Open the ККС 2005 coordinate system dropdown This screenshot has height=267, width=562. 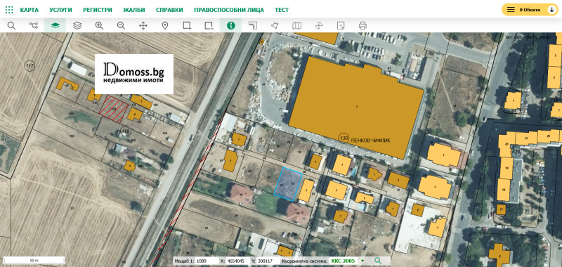pyautogui.click(x=348, y=261)
